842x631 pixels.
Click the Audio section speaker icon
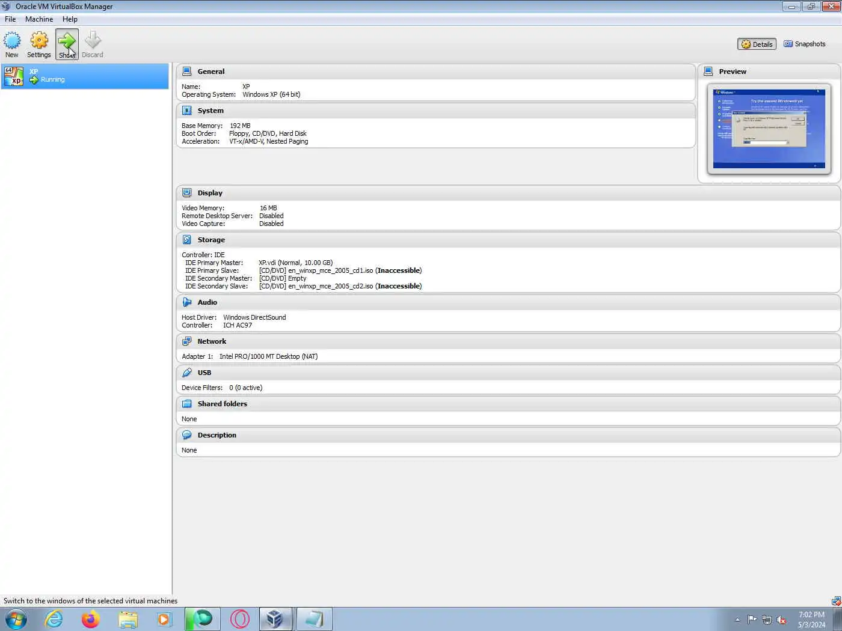point(187,302)
